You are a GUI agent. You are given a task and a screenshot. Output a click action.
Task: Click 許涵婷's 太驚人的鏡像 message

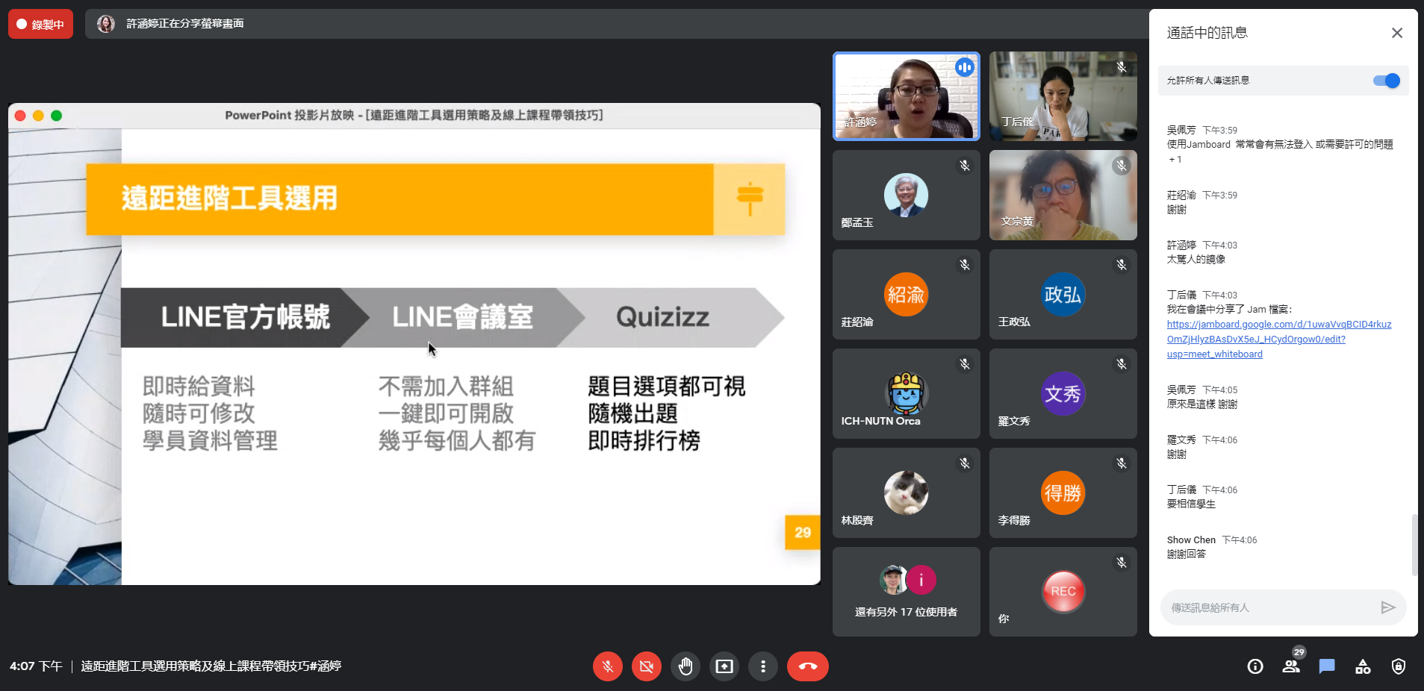tap(1196, 260)
